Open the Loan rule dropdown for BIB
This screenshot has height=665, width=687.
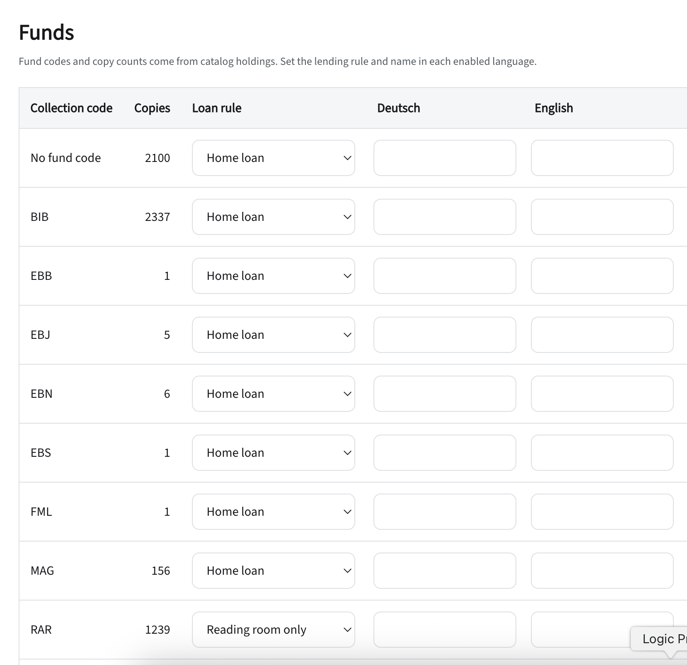(x=274, y=217)
